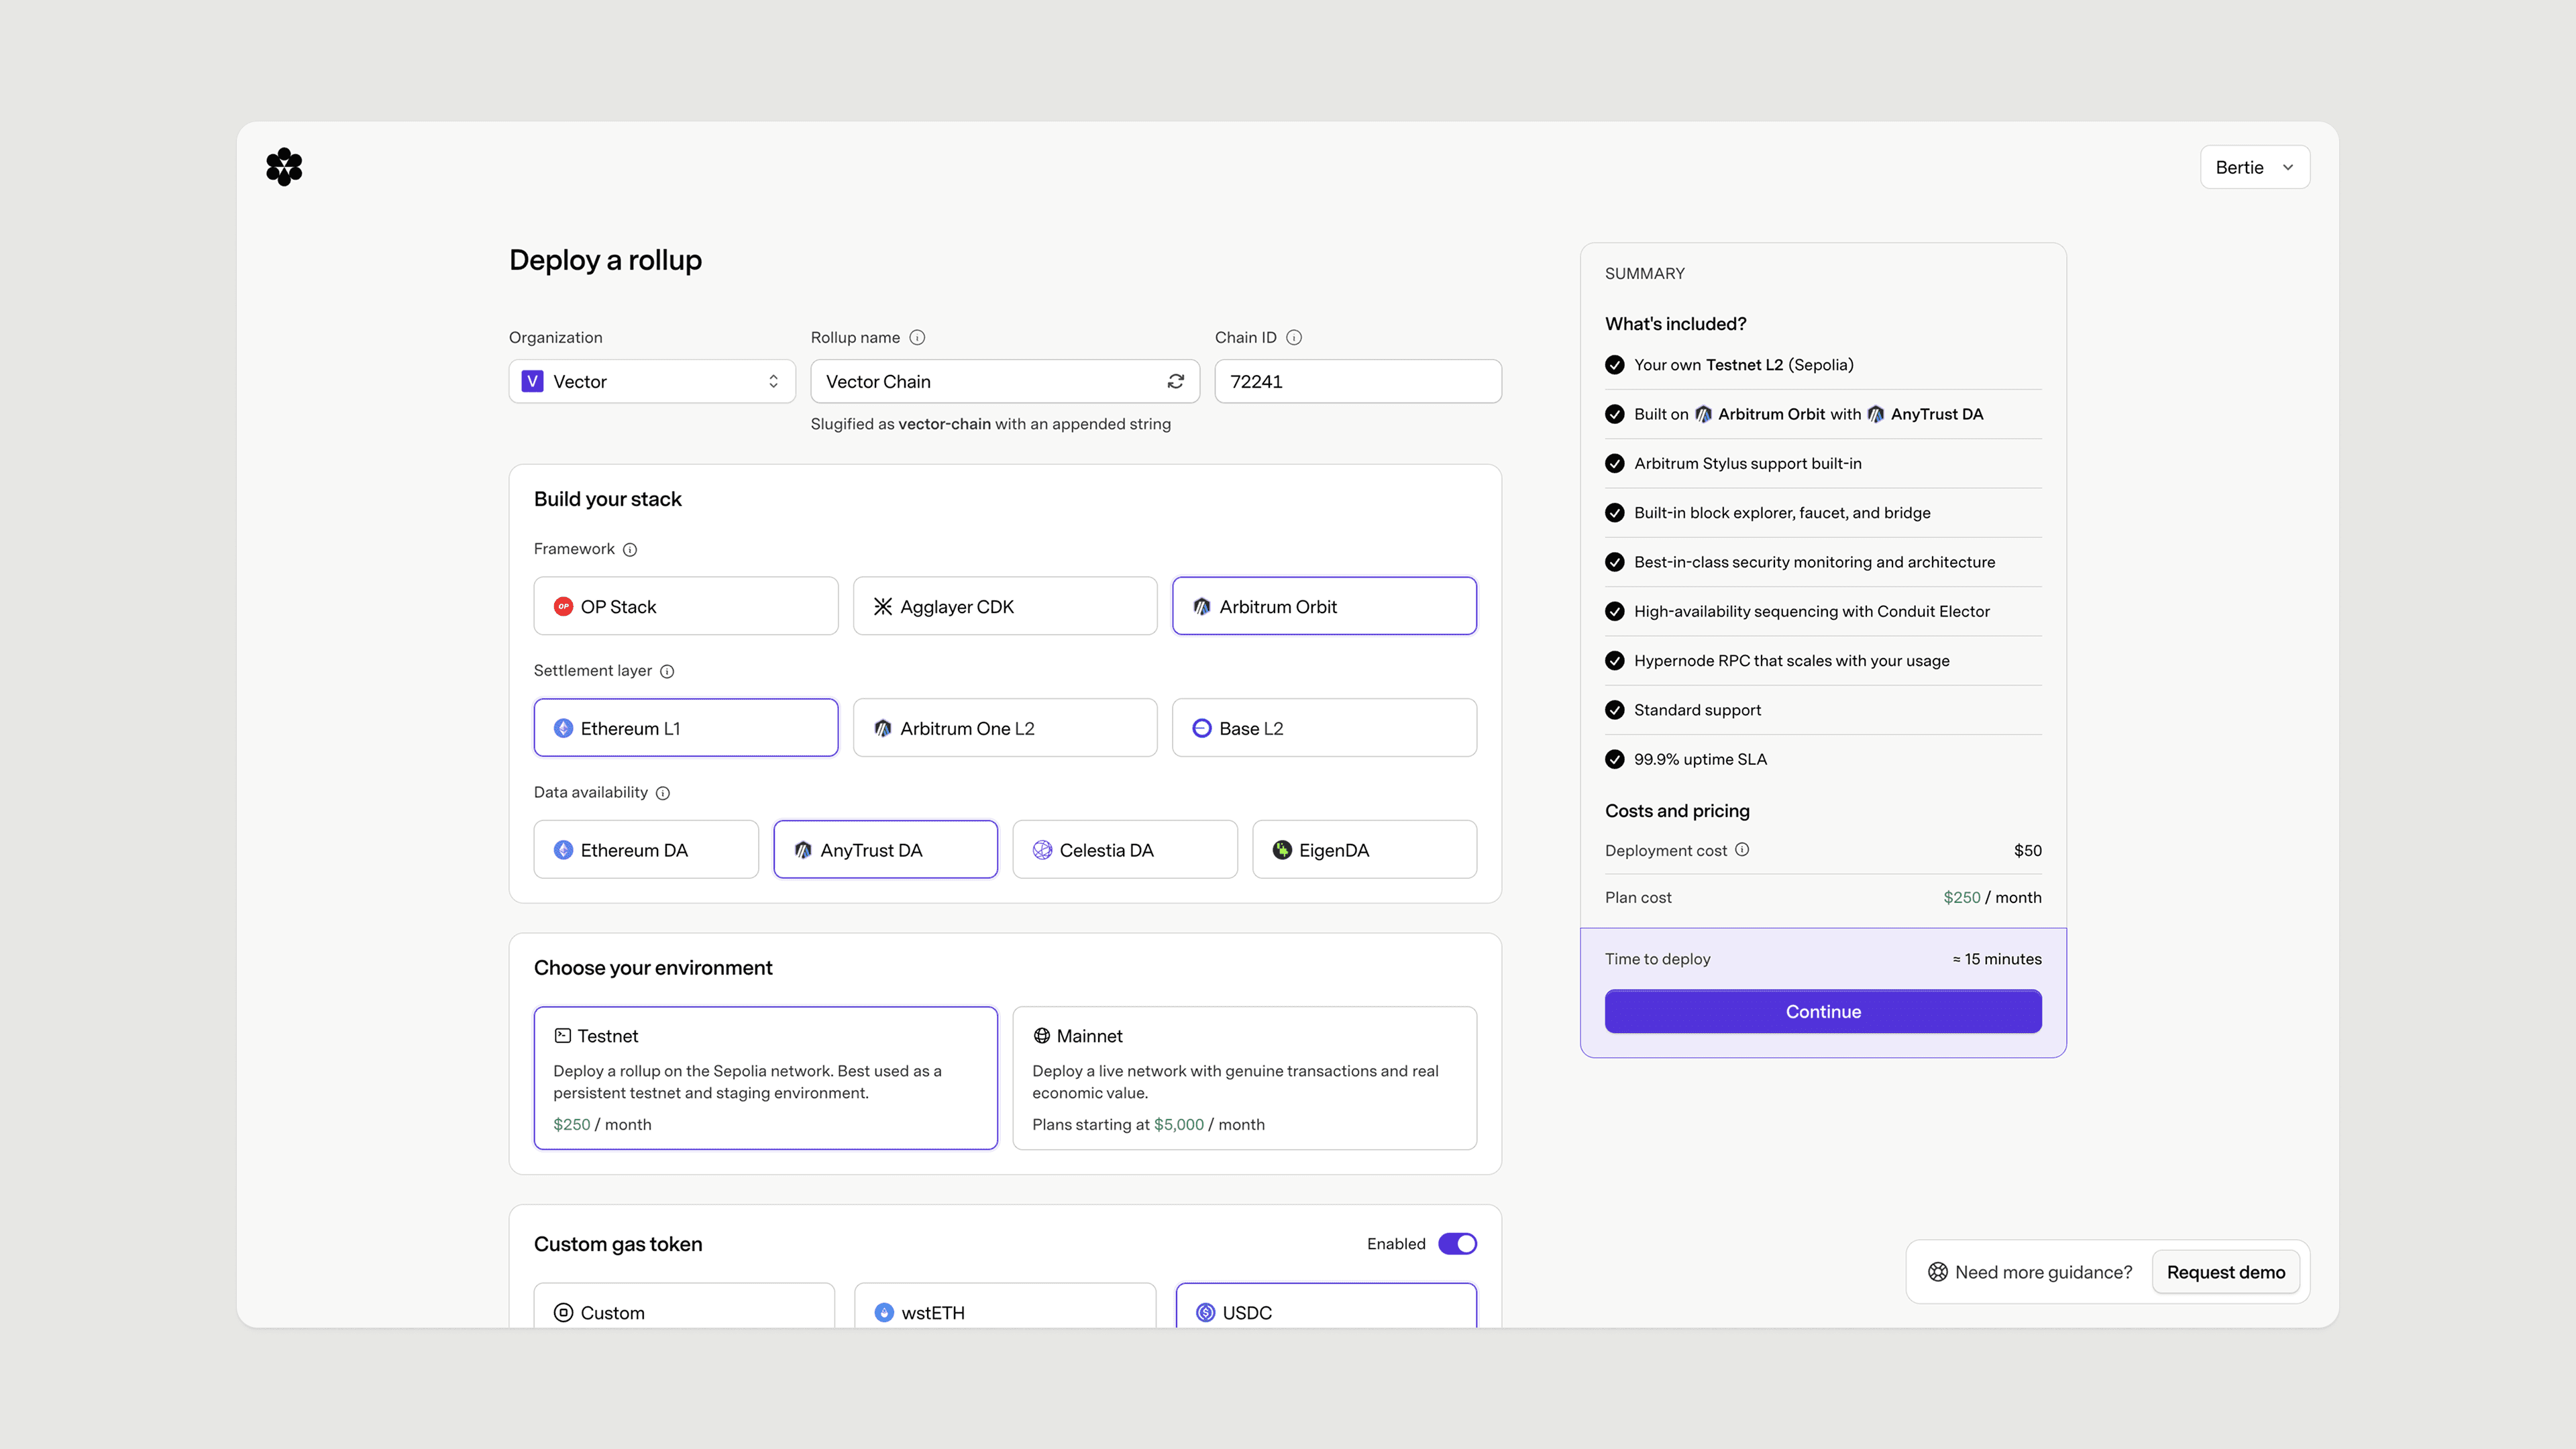Click the regenerate icon in Rollup name field
This screenshot has width=2576, height=1449.
[x=1175, y=381]
